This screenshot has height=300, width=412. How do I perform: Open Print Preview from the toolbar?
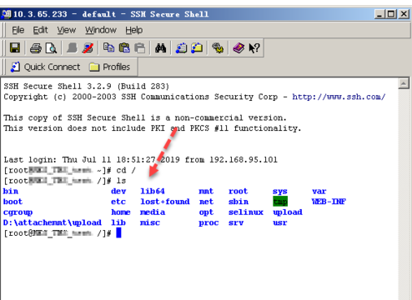coord(51,48)
